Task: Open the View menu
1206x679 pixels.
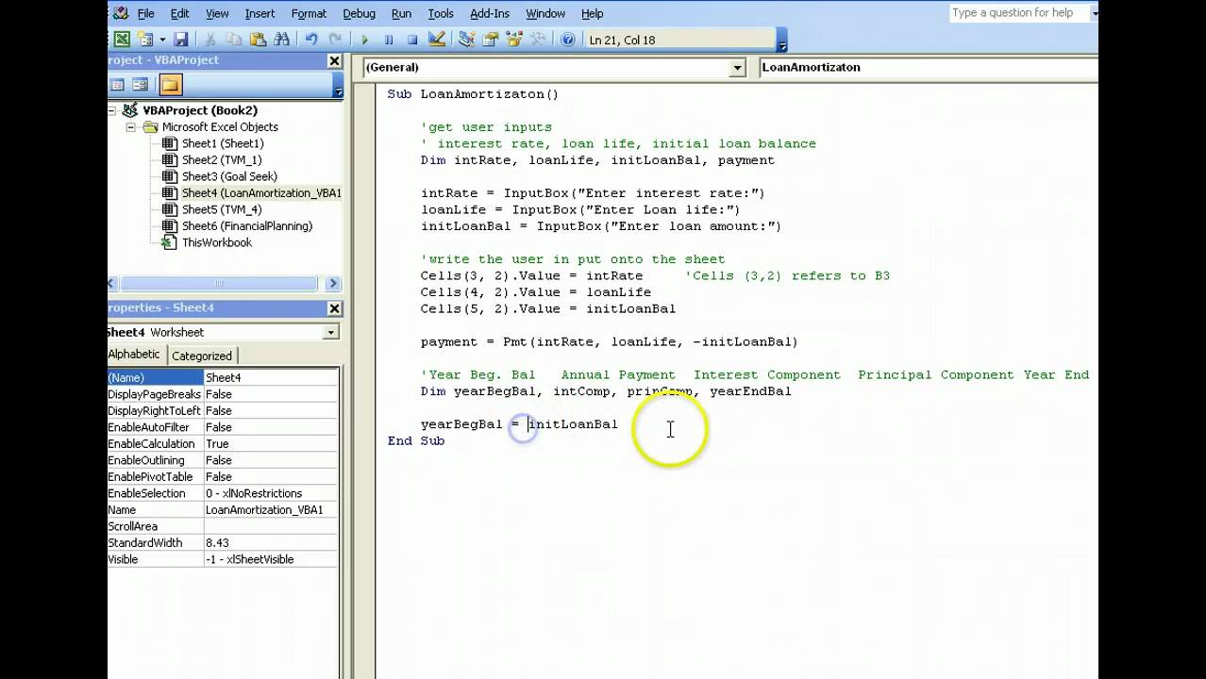Action: coord(217,13)
